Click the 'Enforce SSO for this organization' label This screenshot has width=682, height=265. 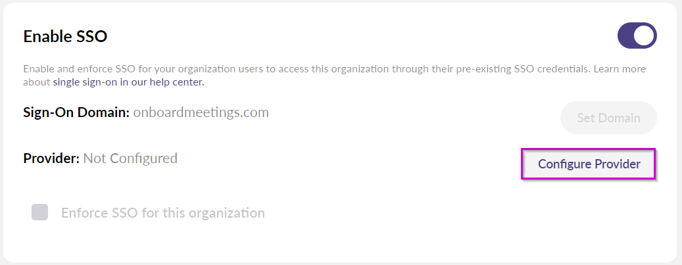162,213
